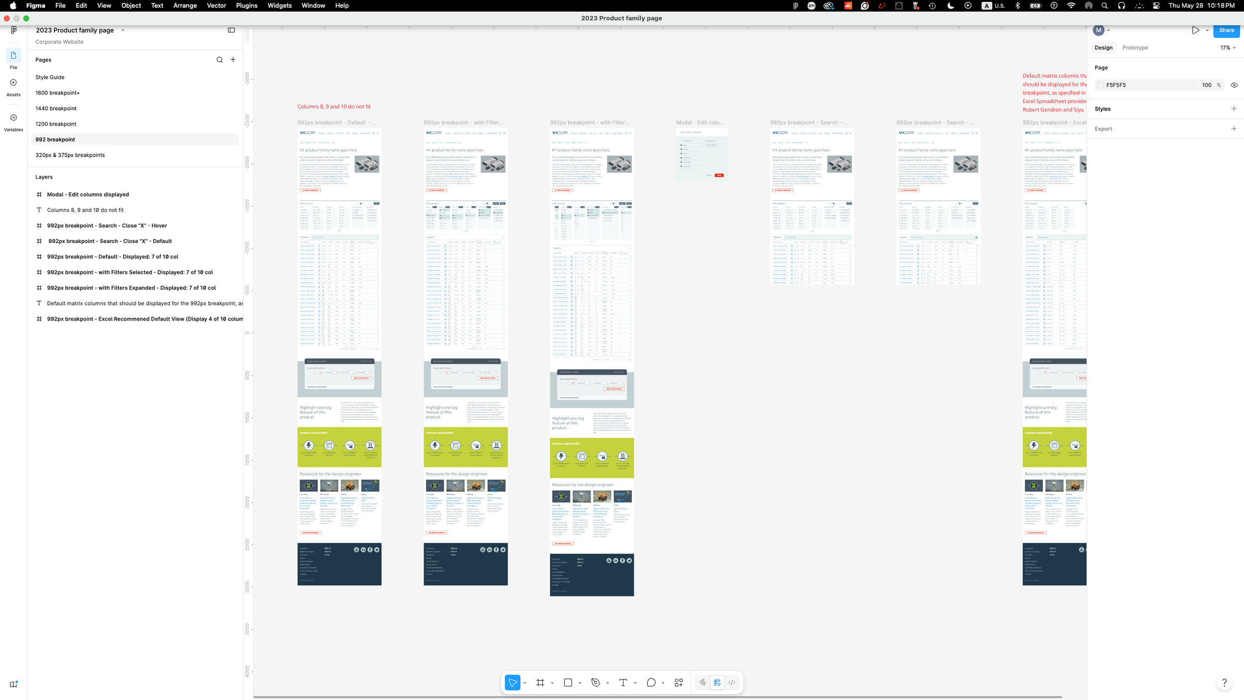Add a new page
The width and height of the screenshot is (1244, 700).
pyautogui.click(x=233, y=60)
